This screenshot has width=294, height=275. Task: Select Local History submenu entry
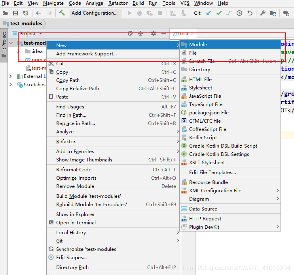click(113, 233)
